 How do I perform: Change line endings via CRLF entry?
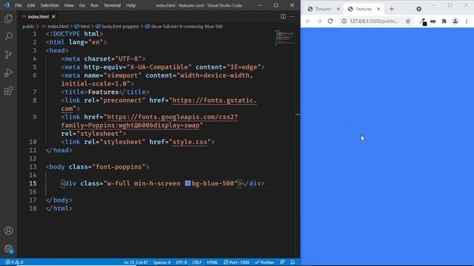coord(197,262)
